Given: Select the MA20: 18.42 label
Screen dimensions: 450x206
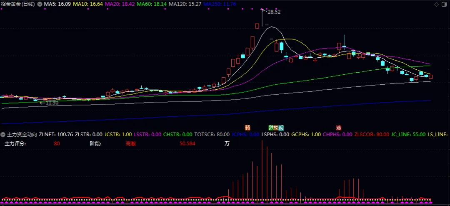Looking at the screenshot, I should [x=120, y=4].
